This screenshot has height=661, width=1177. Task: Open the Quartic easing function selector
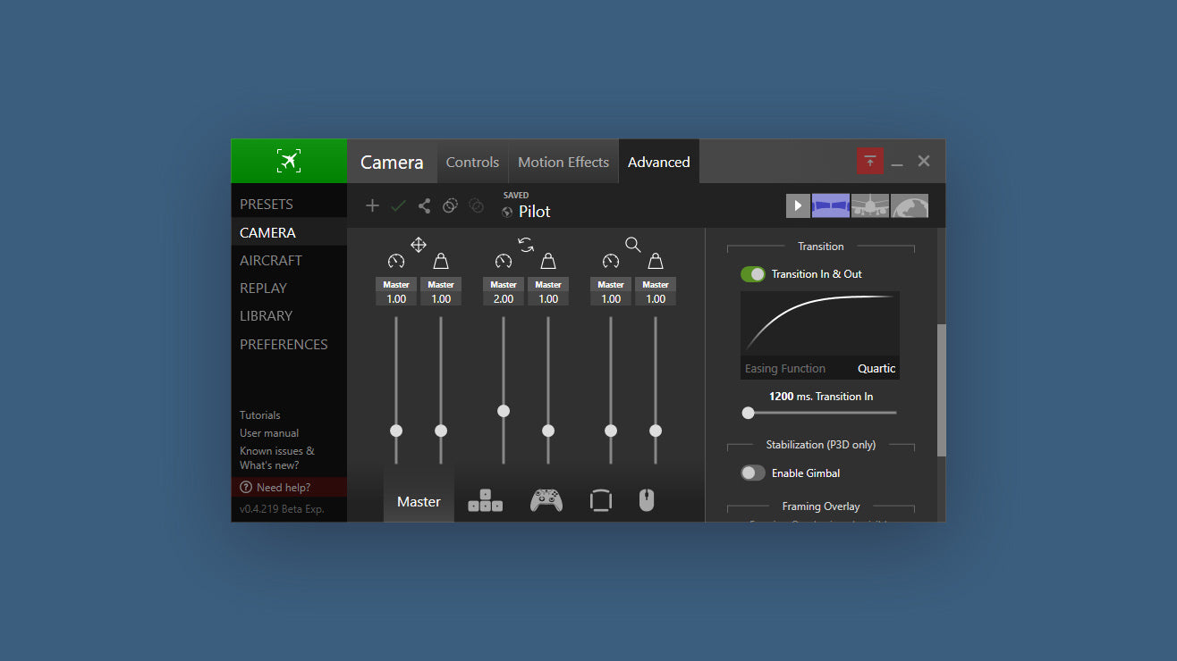point(876,368)
